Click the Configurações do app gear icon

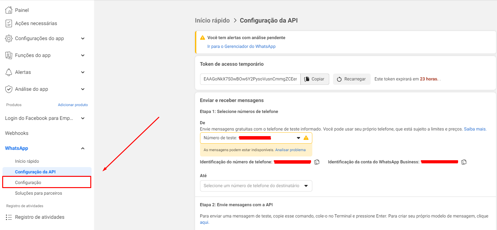9,38
